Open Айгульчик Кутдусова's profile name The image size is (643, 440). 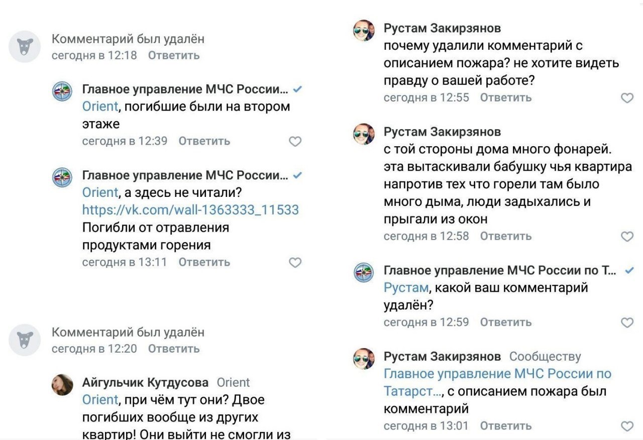[x=145, y=383]
